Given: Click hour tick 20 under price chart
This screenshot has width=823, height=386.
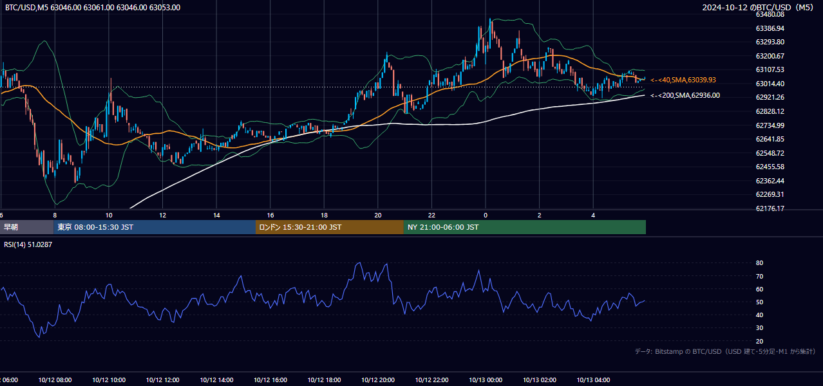Looking at the screenshot, I should click(x=378, y=215).
